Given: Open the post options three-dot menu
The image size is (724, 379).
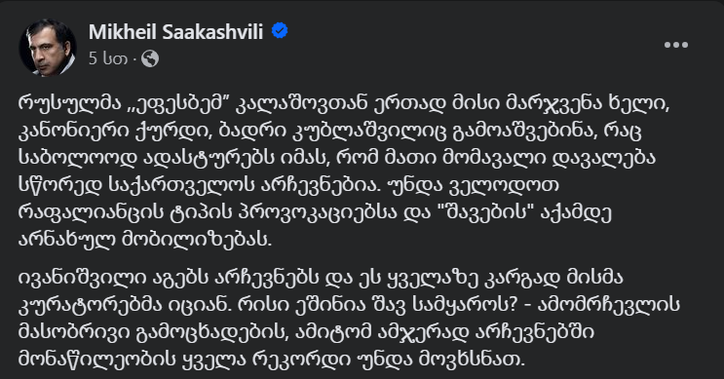Looking at the screenshot, I should [676, 45].
